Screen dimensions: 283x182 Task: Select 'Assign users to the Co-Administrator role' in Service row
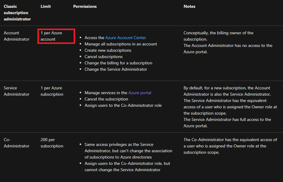[123, 105]
